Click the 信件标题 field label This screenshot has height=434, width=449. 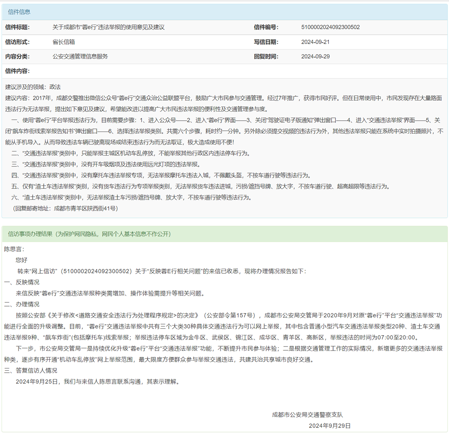coord(18,27)
